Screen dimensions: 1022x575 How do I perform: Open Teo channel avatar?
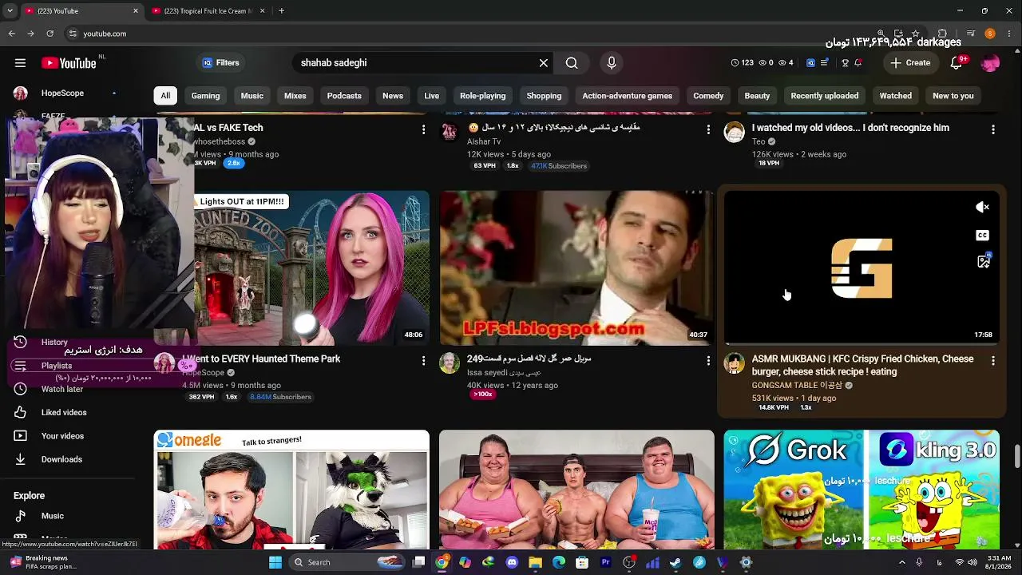coord(735,132)
